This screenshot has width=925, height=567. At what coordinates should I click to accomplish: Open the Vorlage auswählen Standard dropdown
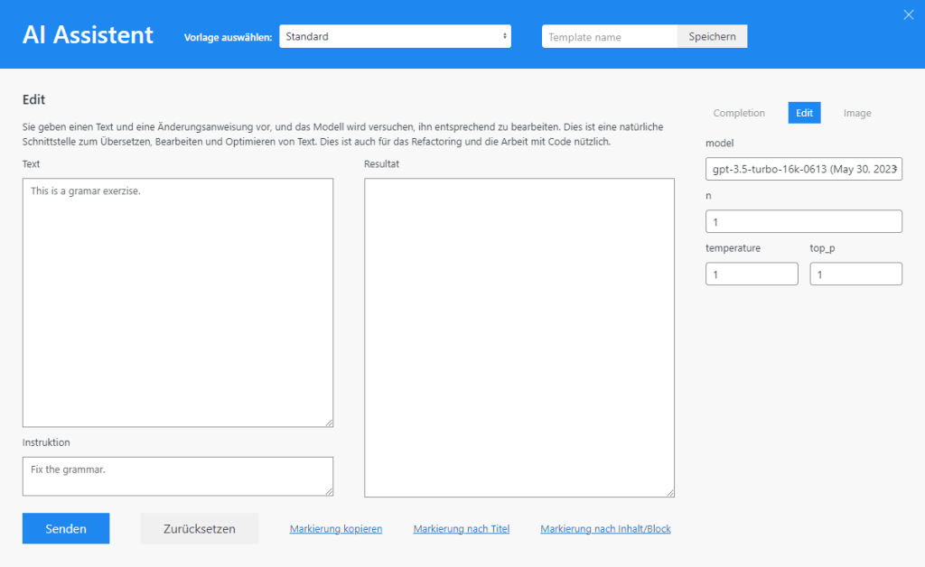point(395,36)
